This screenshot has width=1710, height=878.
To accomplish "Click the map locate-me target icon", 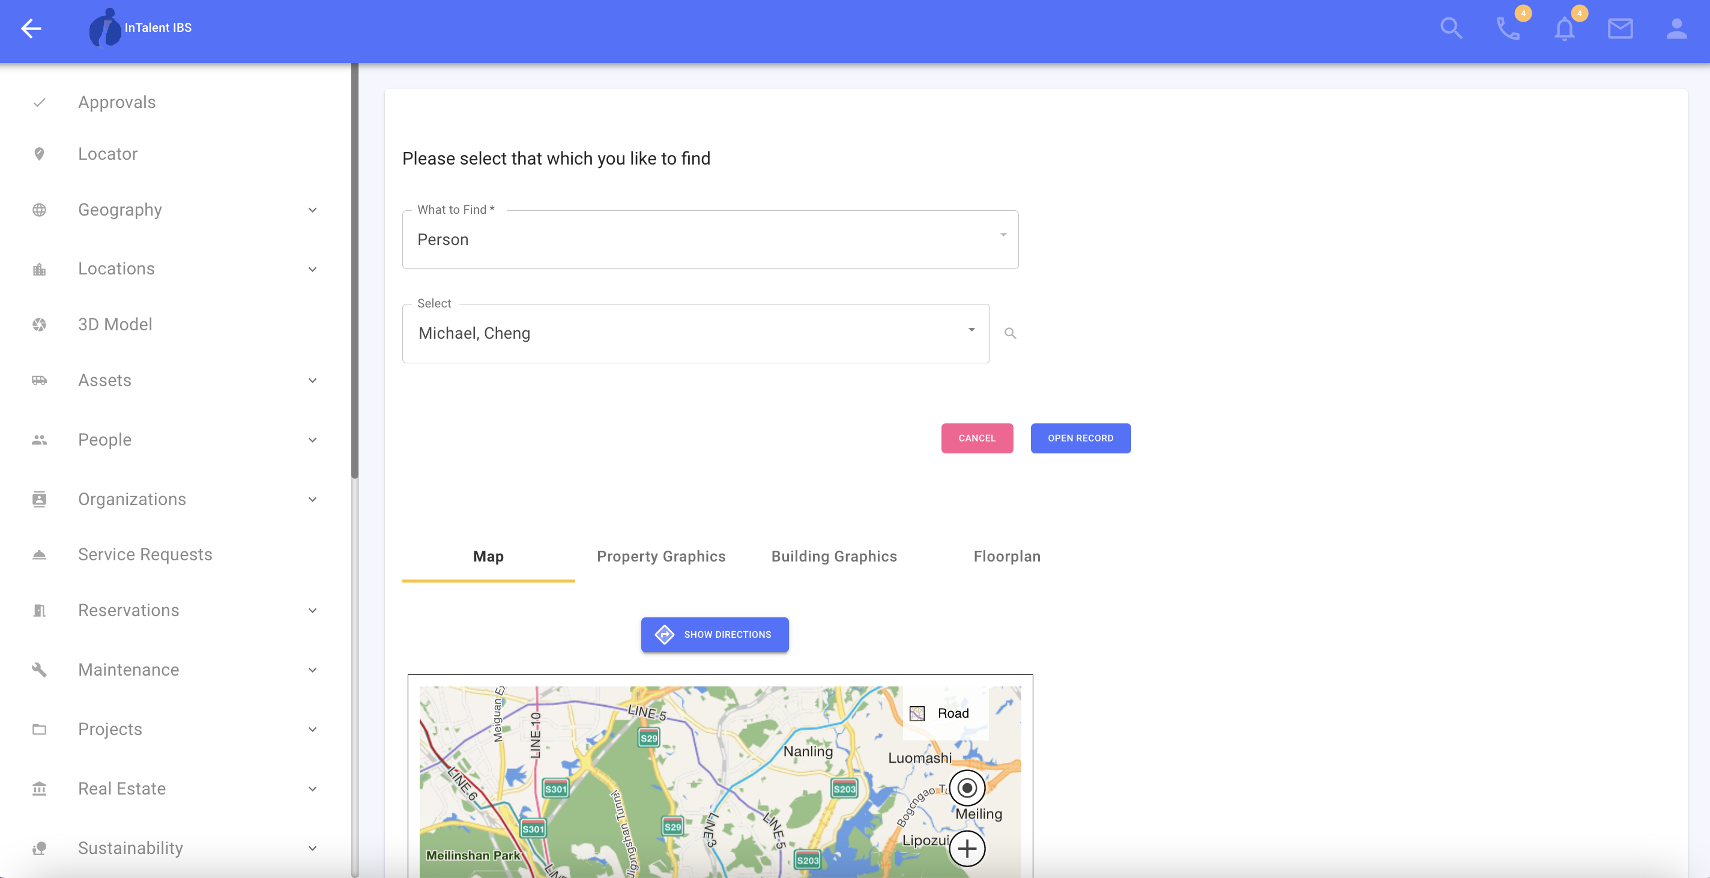I will (967, 789).
